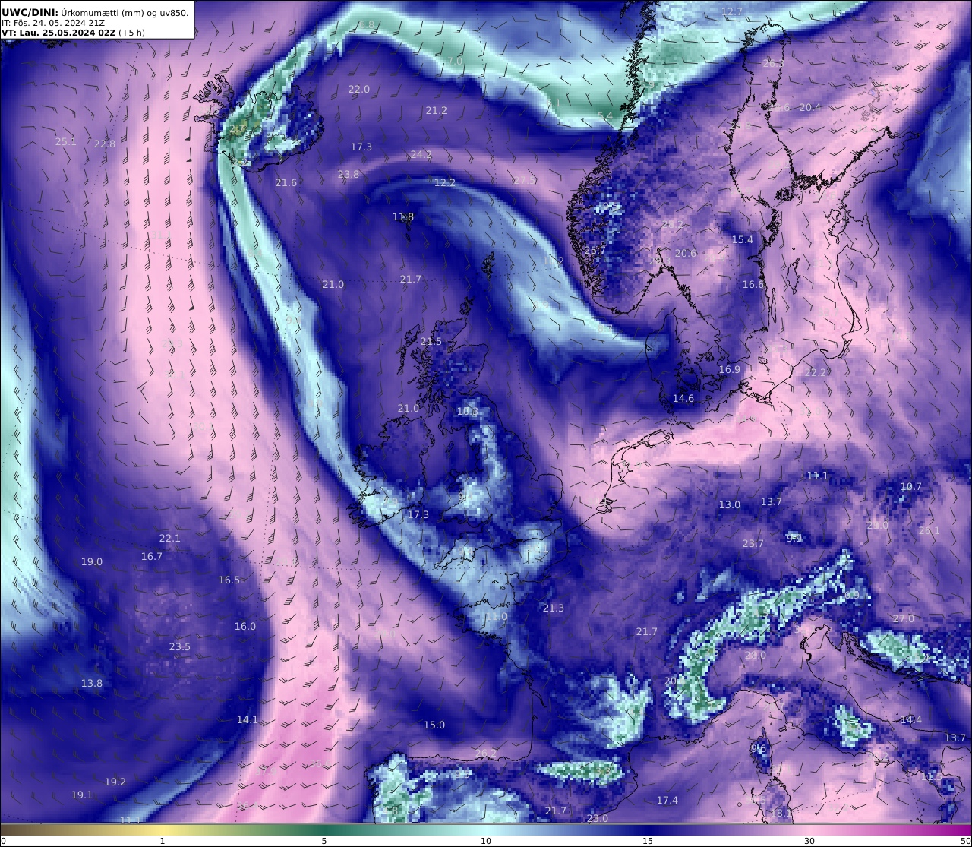Select the 12.2 value label
The image size is (972, 847).
(x=445, y=182)
